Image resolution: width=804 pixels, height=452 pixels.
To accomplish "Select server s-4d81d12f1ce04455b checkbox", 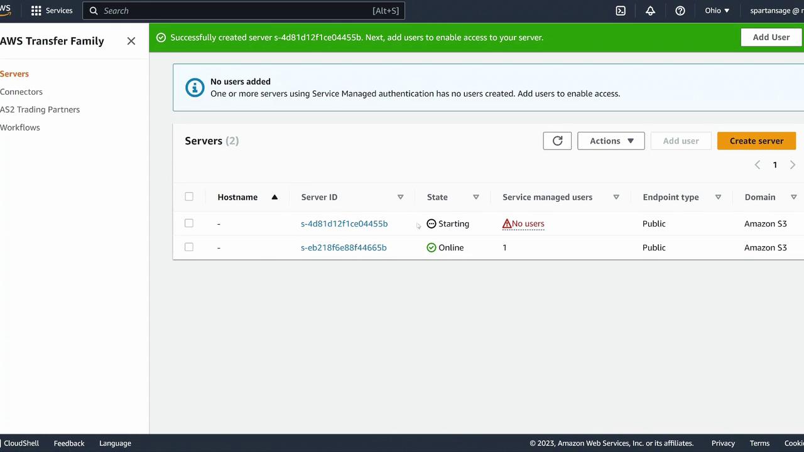I will coord(189,223).
